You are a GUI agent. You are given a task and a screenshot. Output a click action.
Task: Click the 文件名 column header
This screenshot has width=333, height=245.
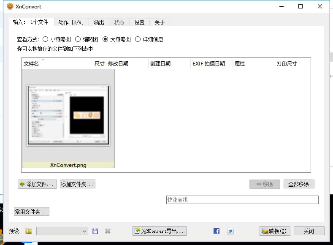pyautogui.click(x=43, y=63)
